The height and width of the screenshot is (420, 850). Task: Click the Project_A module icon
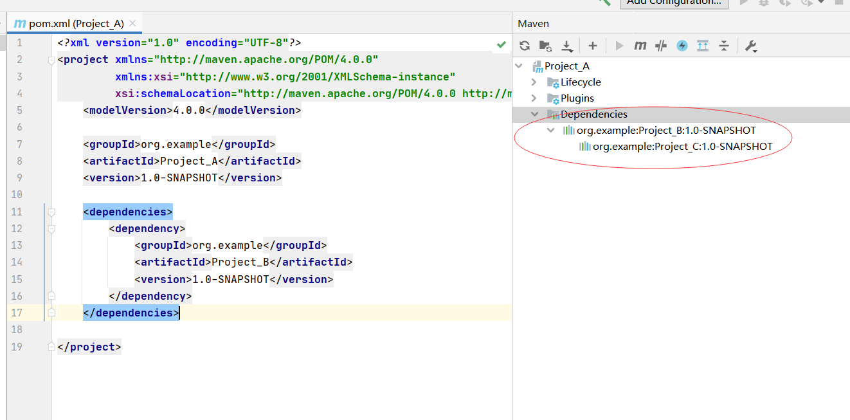538,66
